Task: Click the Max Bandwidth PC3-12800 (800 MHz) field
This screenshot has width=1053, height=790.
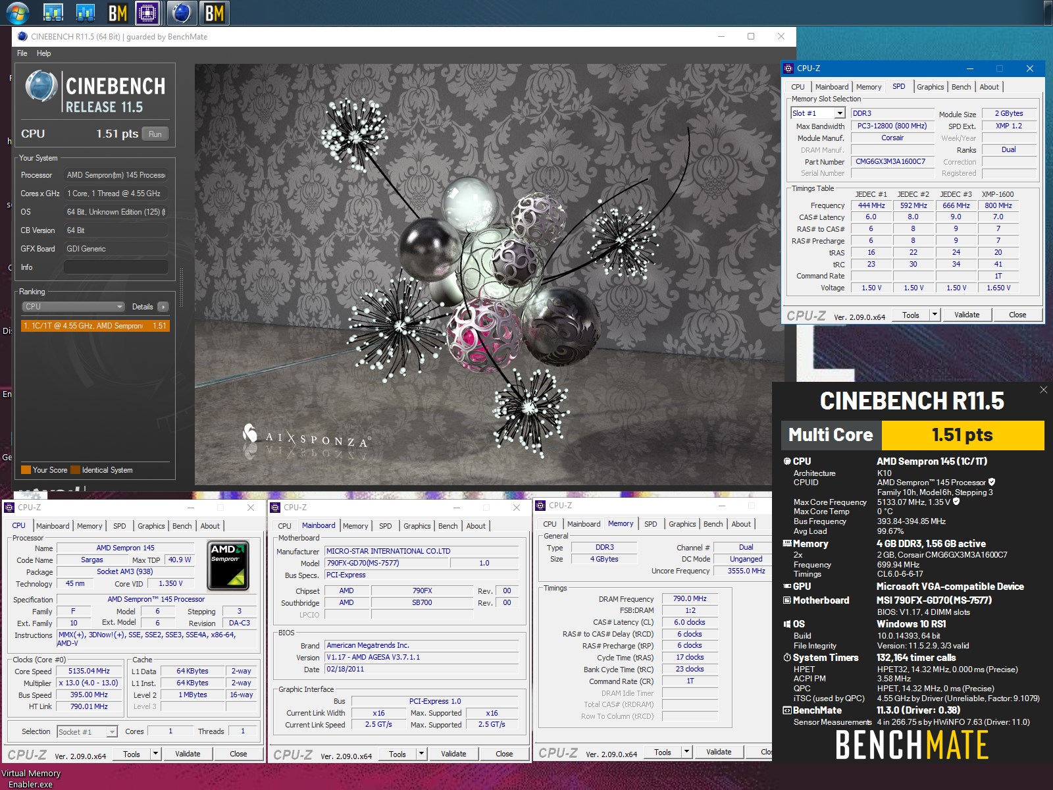Action: [892, 126]
